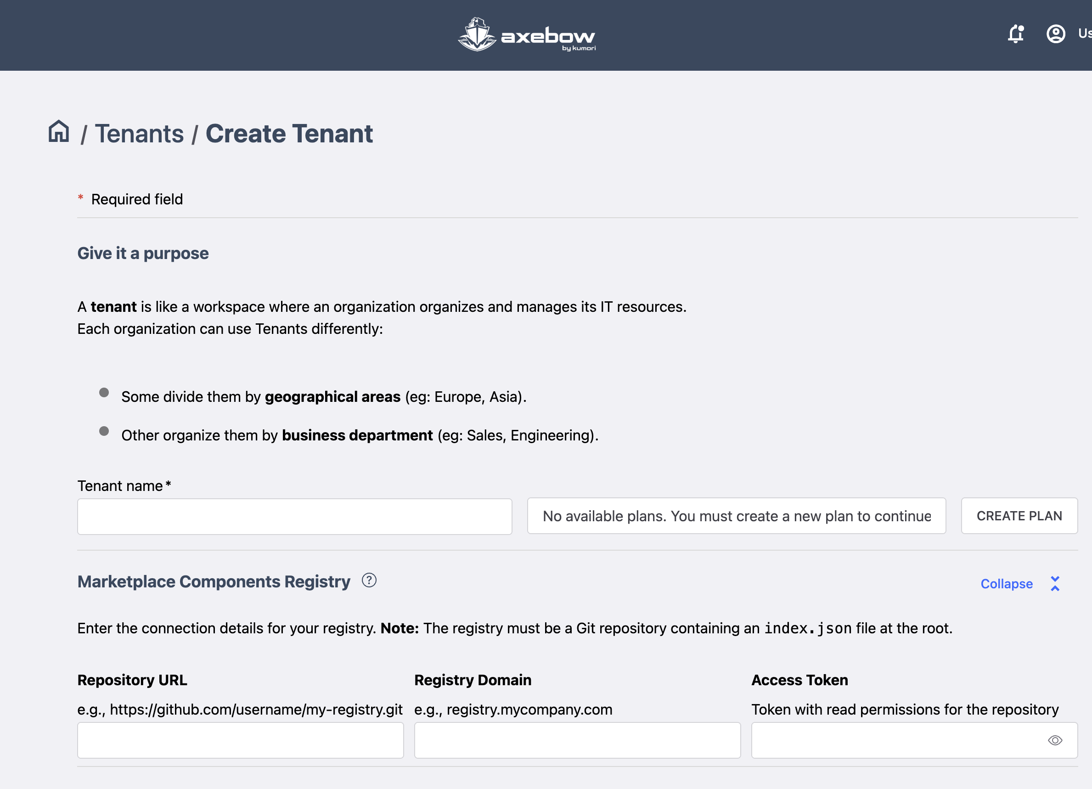
Task: Click the axebow by kumori wordmark
Action: tap(548, 38)
